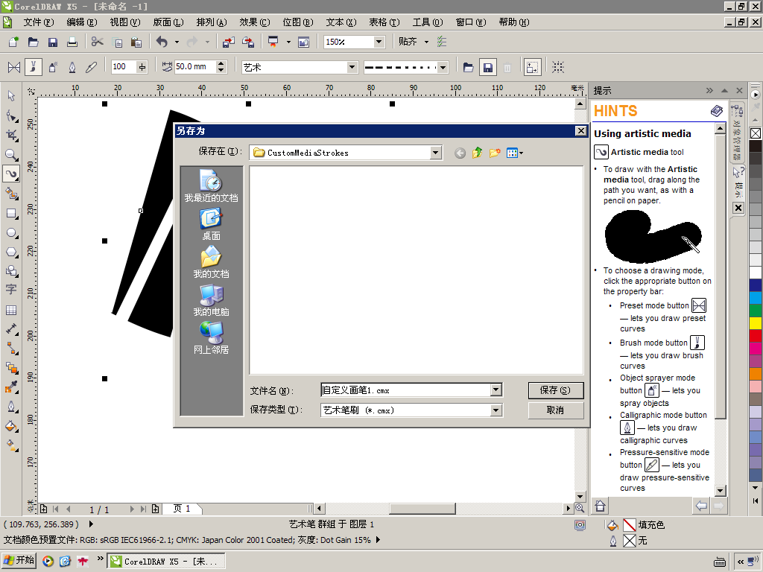
Task: Toggle bounding box button on property bar
Action: tap(558, 67)
